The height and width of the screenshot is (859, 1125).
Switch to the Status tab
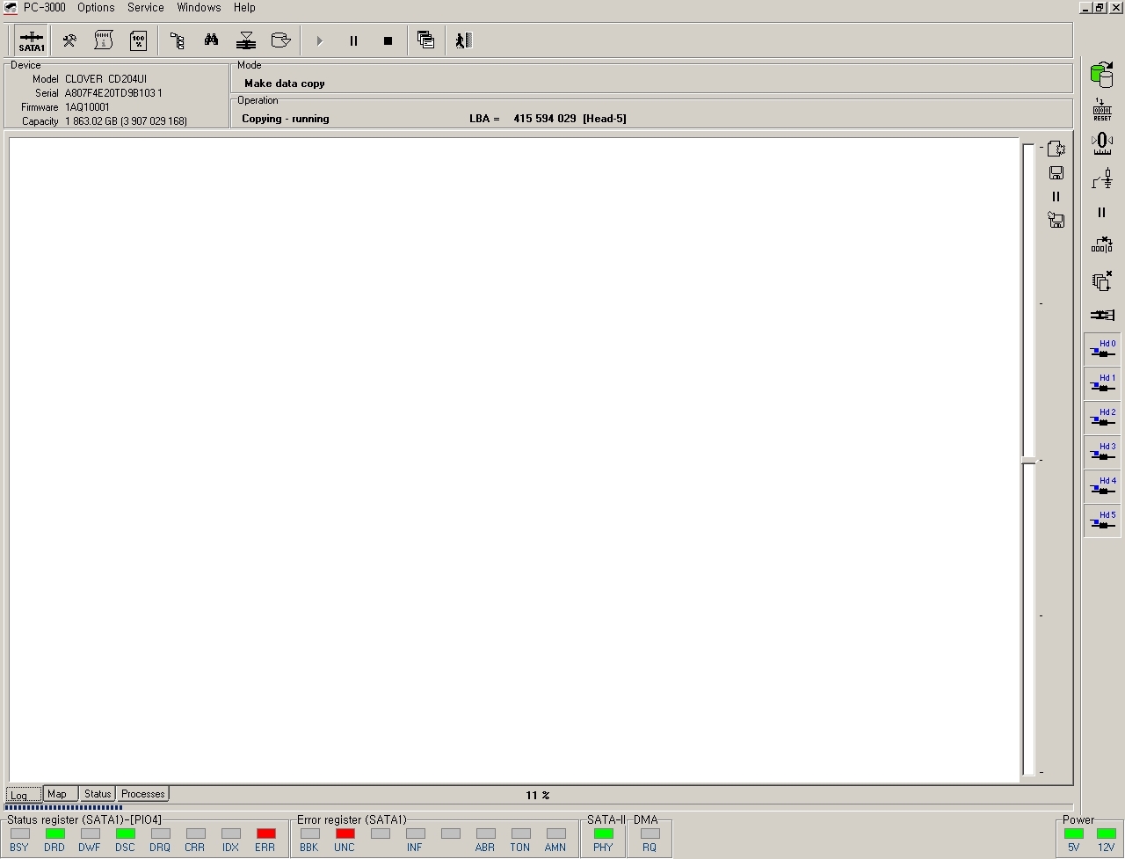tap(98, 794)
